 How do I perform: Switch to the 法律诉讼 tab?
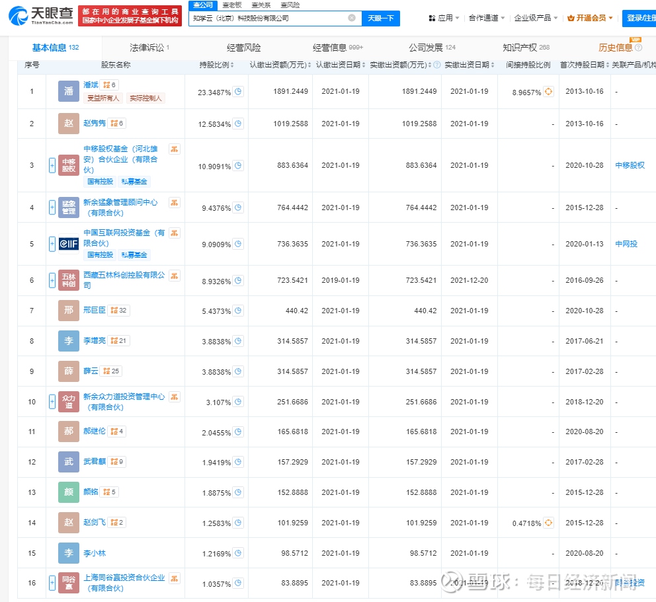pos(149,48)
